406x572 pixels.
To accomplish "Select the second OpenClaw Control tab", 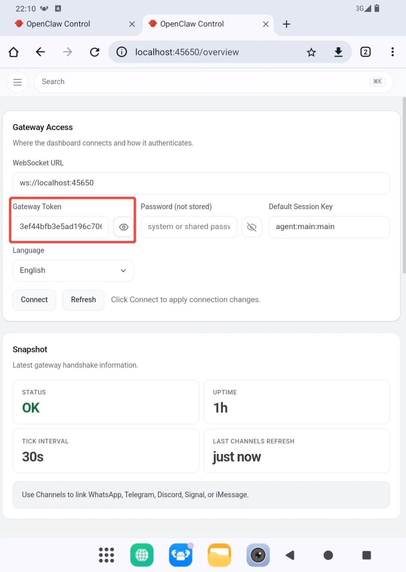I will [192, 24].
